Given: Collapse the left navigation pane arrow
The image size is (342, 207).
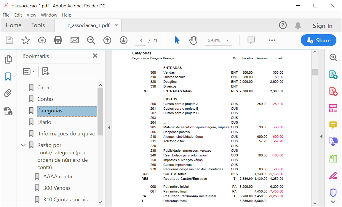Looking at the screenshot, I should (x=109, y=128).
